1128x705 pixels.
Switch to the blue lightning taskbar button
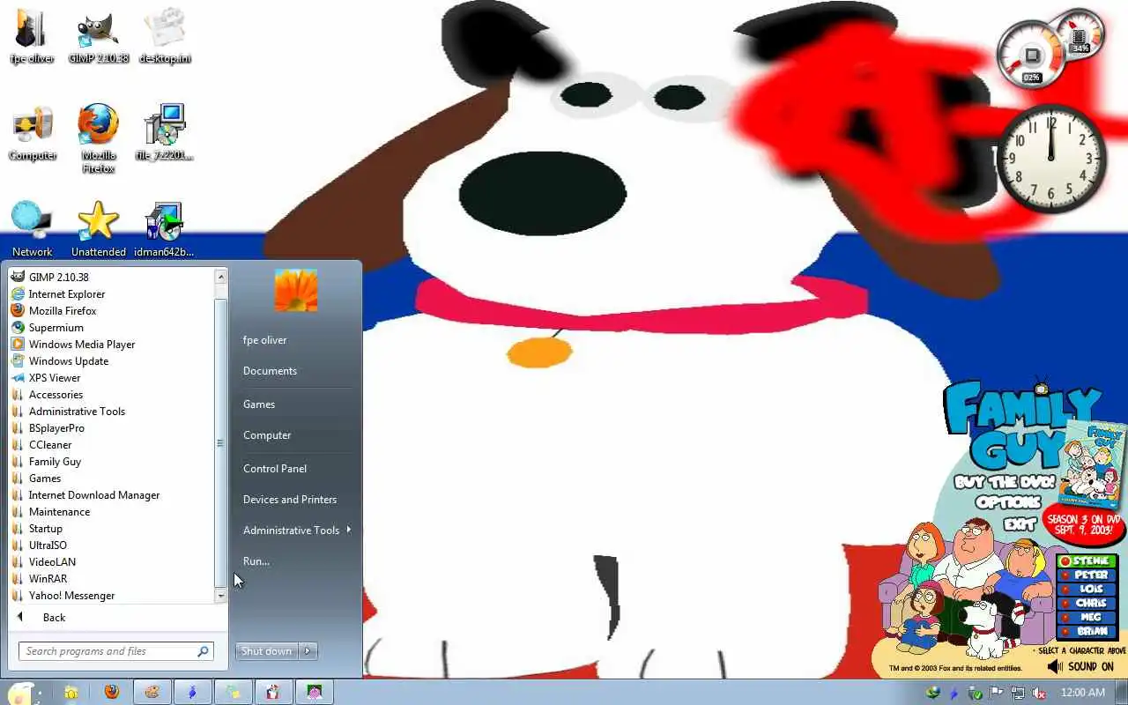click(192, 693)
